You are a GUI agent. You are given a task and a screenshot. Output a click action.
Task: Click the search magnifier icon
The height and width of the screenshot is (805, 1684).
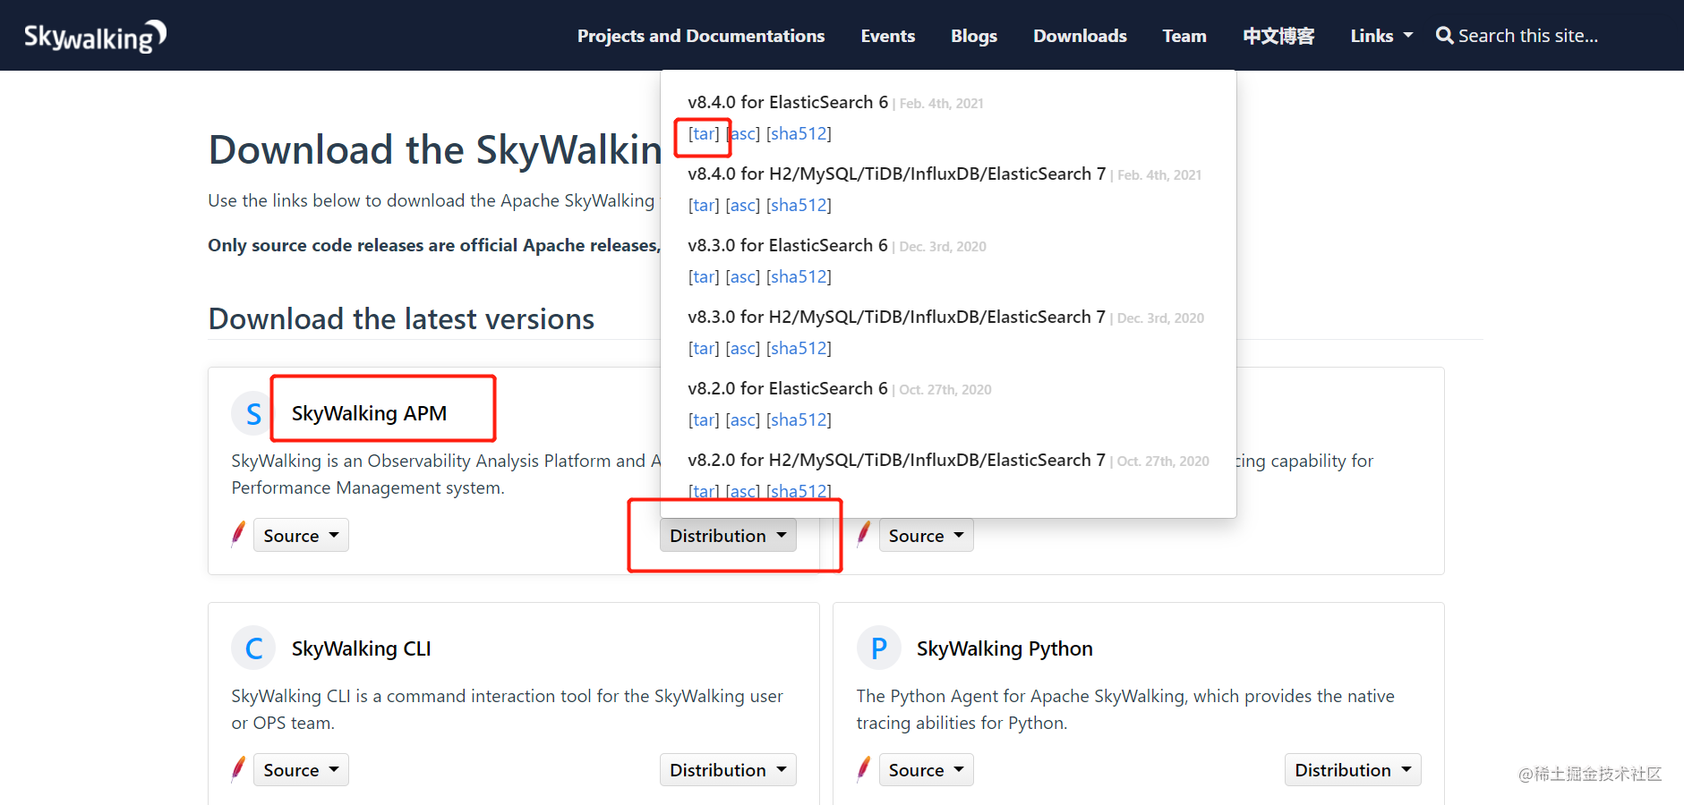[x=1444, y=35]
